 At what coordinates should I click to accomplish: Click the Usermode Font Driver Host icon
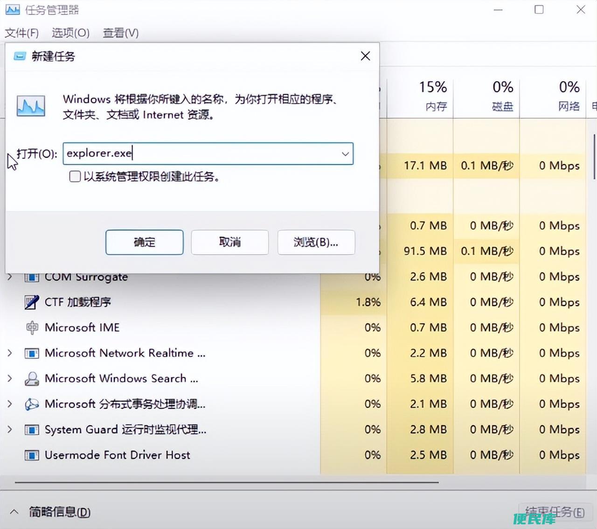click(x=31, y=455)
